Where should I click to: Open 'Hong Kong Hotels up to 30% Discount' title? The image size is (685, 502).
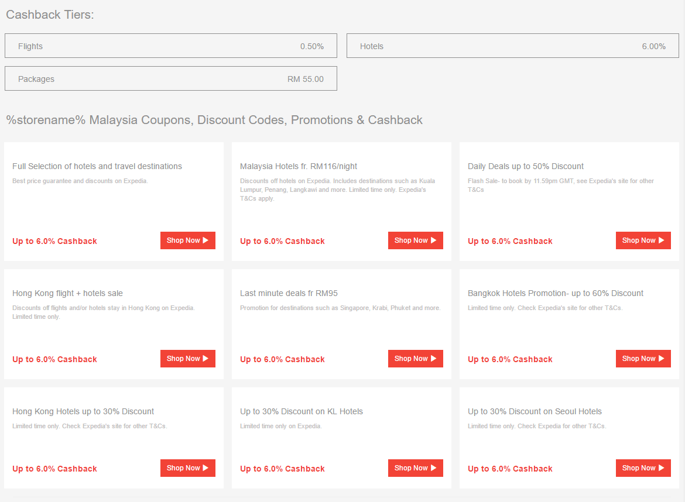83,412
